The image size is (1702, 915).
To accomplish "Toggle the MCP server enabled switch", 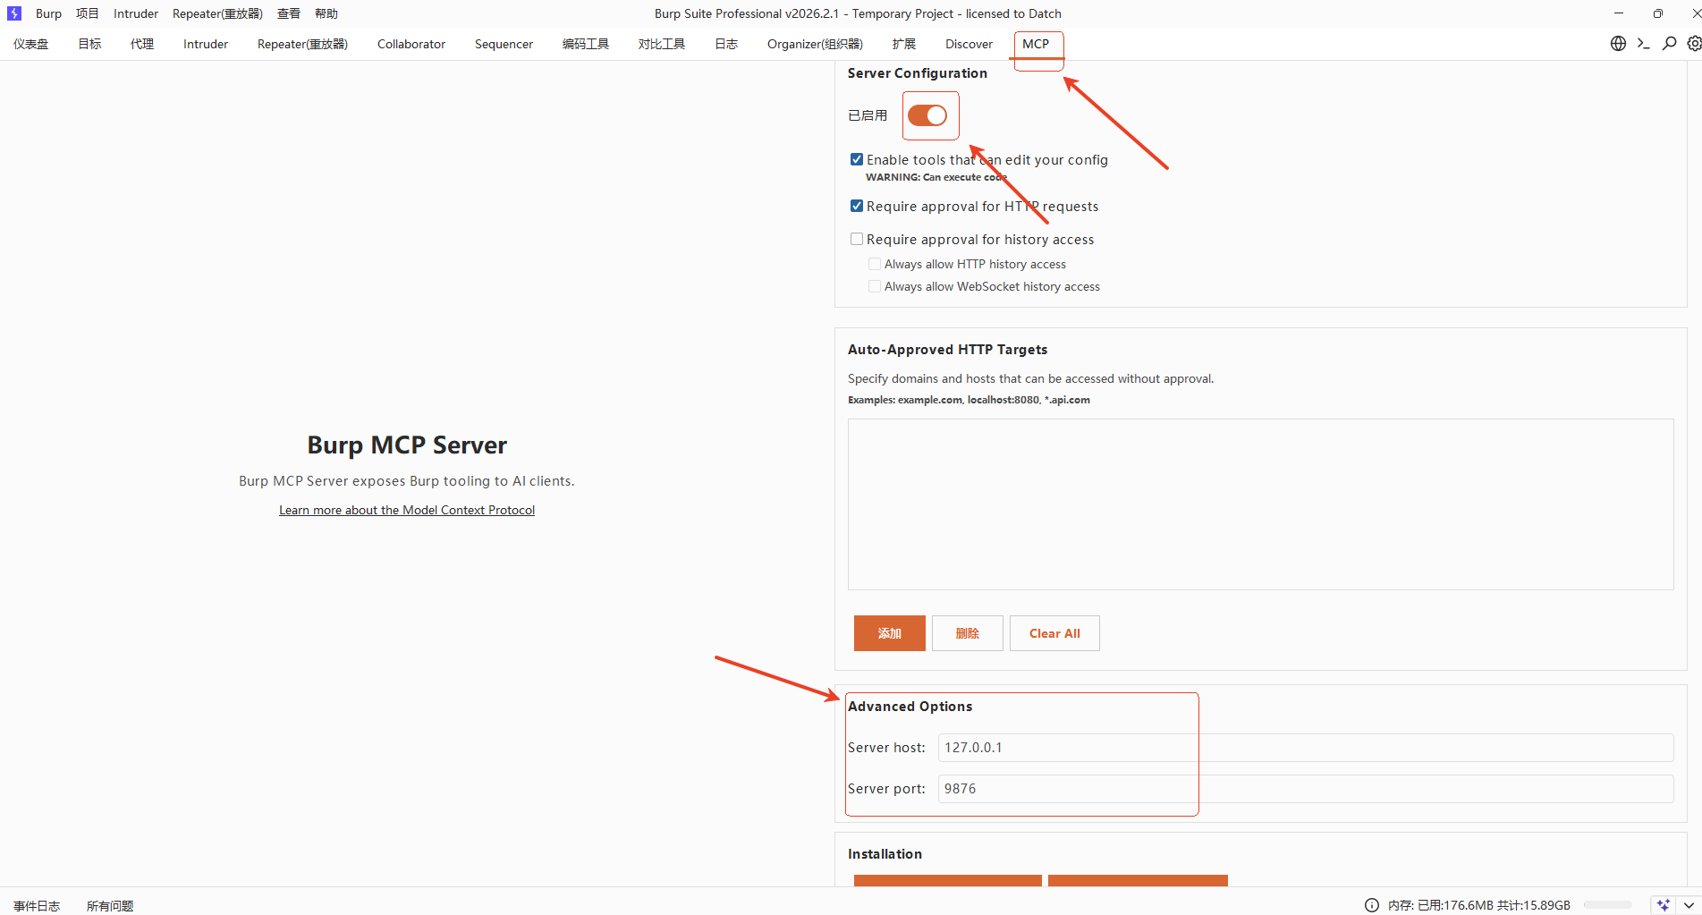I will point(927,115).
